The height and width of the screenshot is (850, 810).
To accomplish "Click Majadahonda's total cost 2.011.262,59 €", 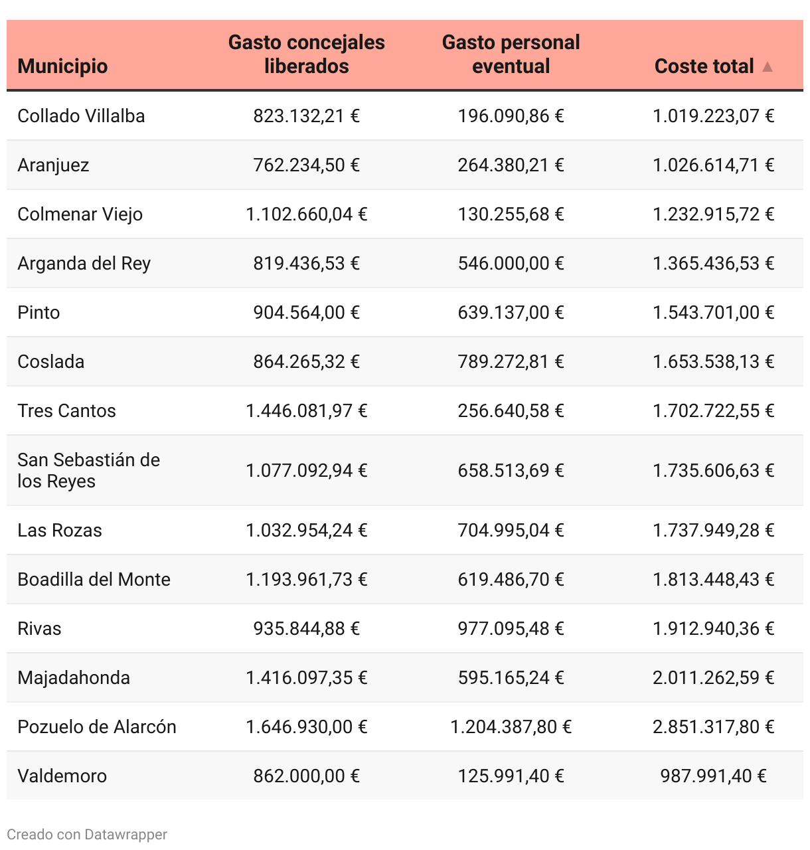I will click(x=713, y=678).
